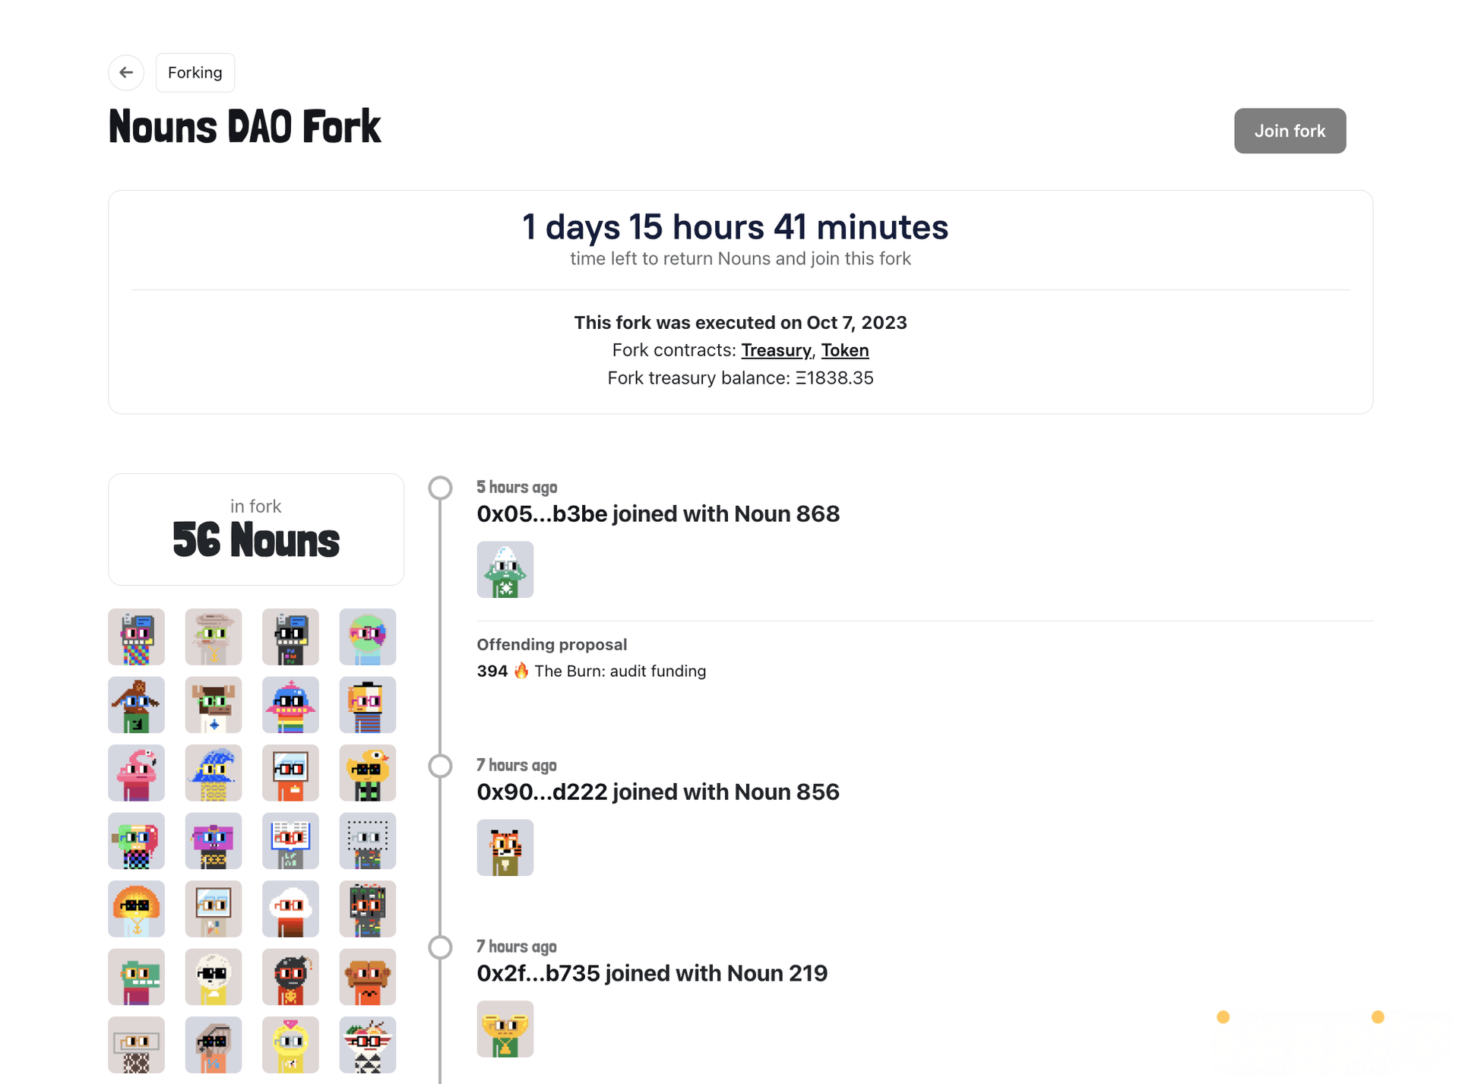Select the white cloud head Noun icon
The width and height of the screenshot is (1459, 1084).
point(291,909)
